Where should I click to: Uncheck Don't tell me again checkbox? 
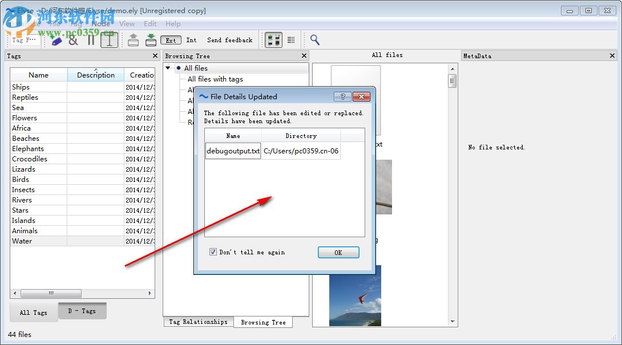pos(213,252)
